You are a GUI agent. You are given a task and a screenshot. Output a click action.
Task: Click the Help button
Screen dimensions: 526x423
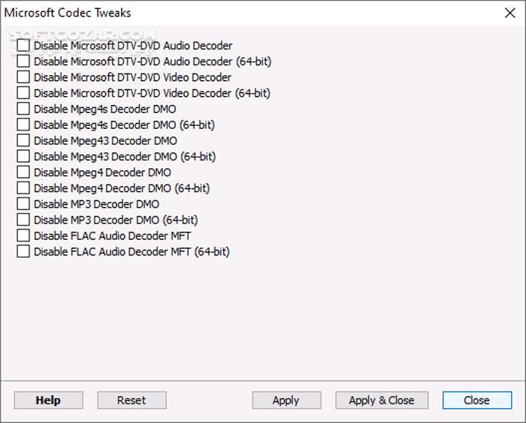point(48,400)
